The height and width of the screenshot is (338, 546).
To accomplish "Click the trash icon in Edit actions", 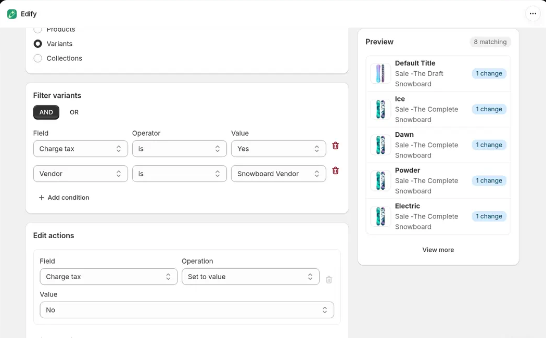I will (x=329, y=280).
